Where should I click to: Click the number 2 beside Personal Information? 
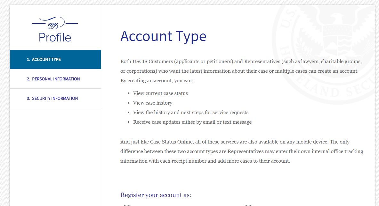click(28, 79)
